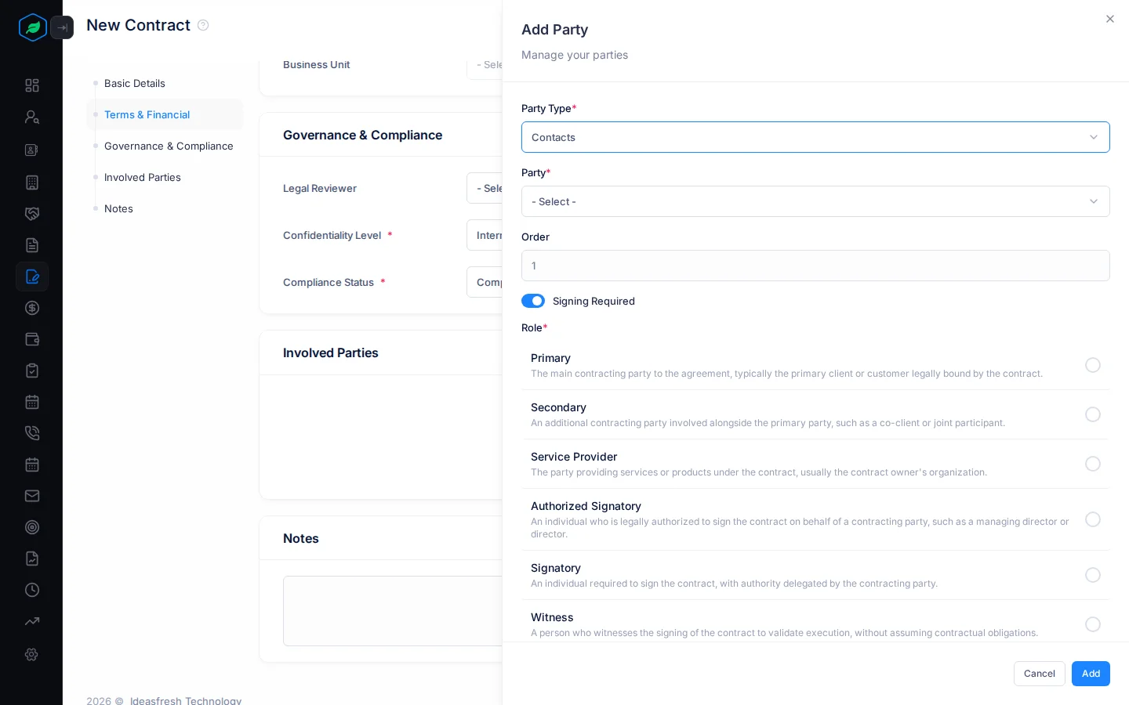Open the settings gear icon in sidebar

click(32, 654)
